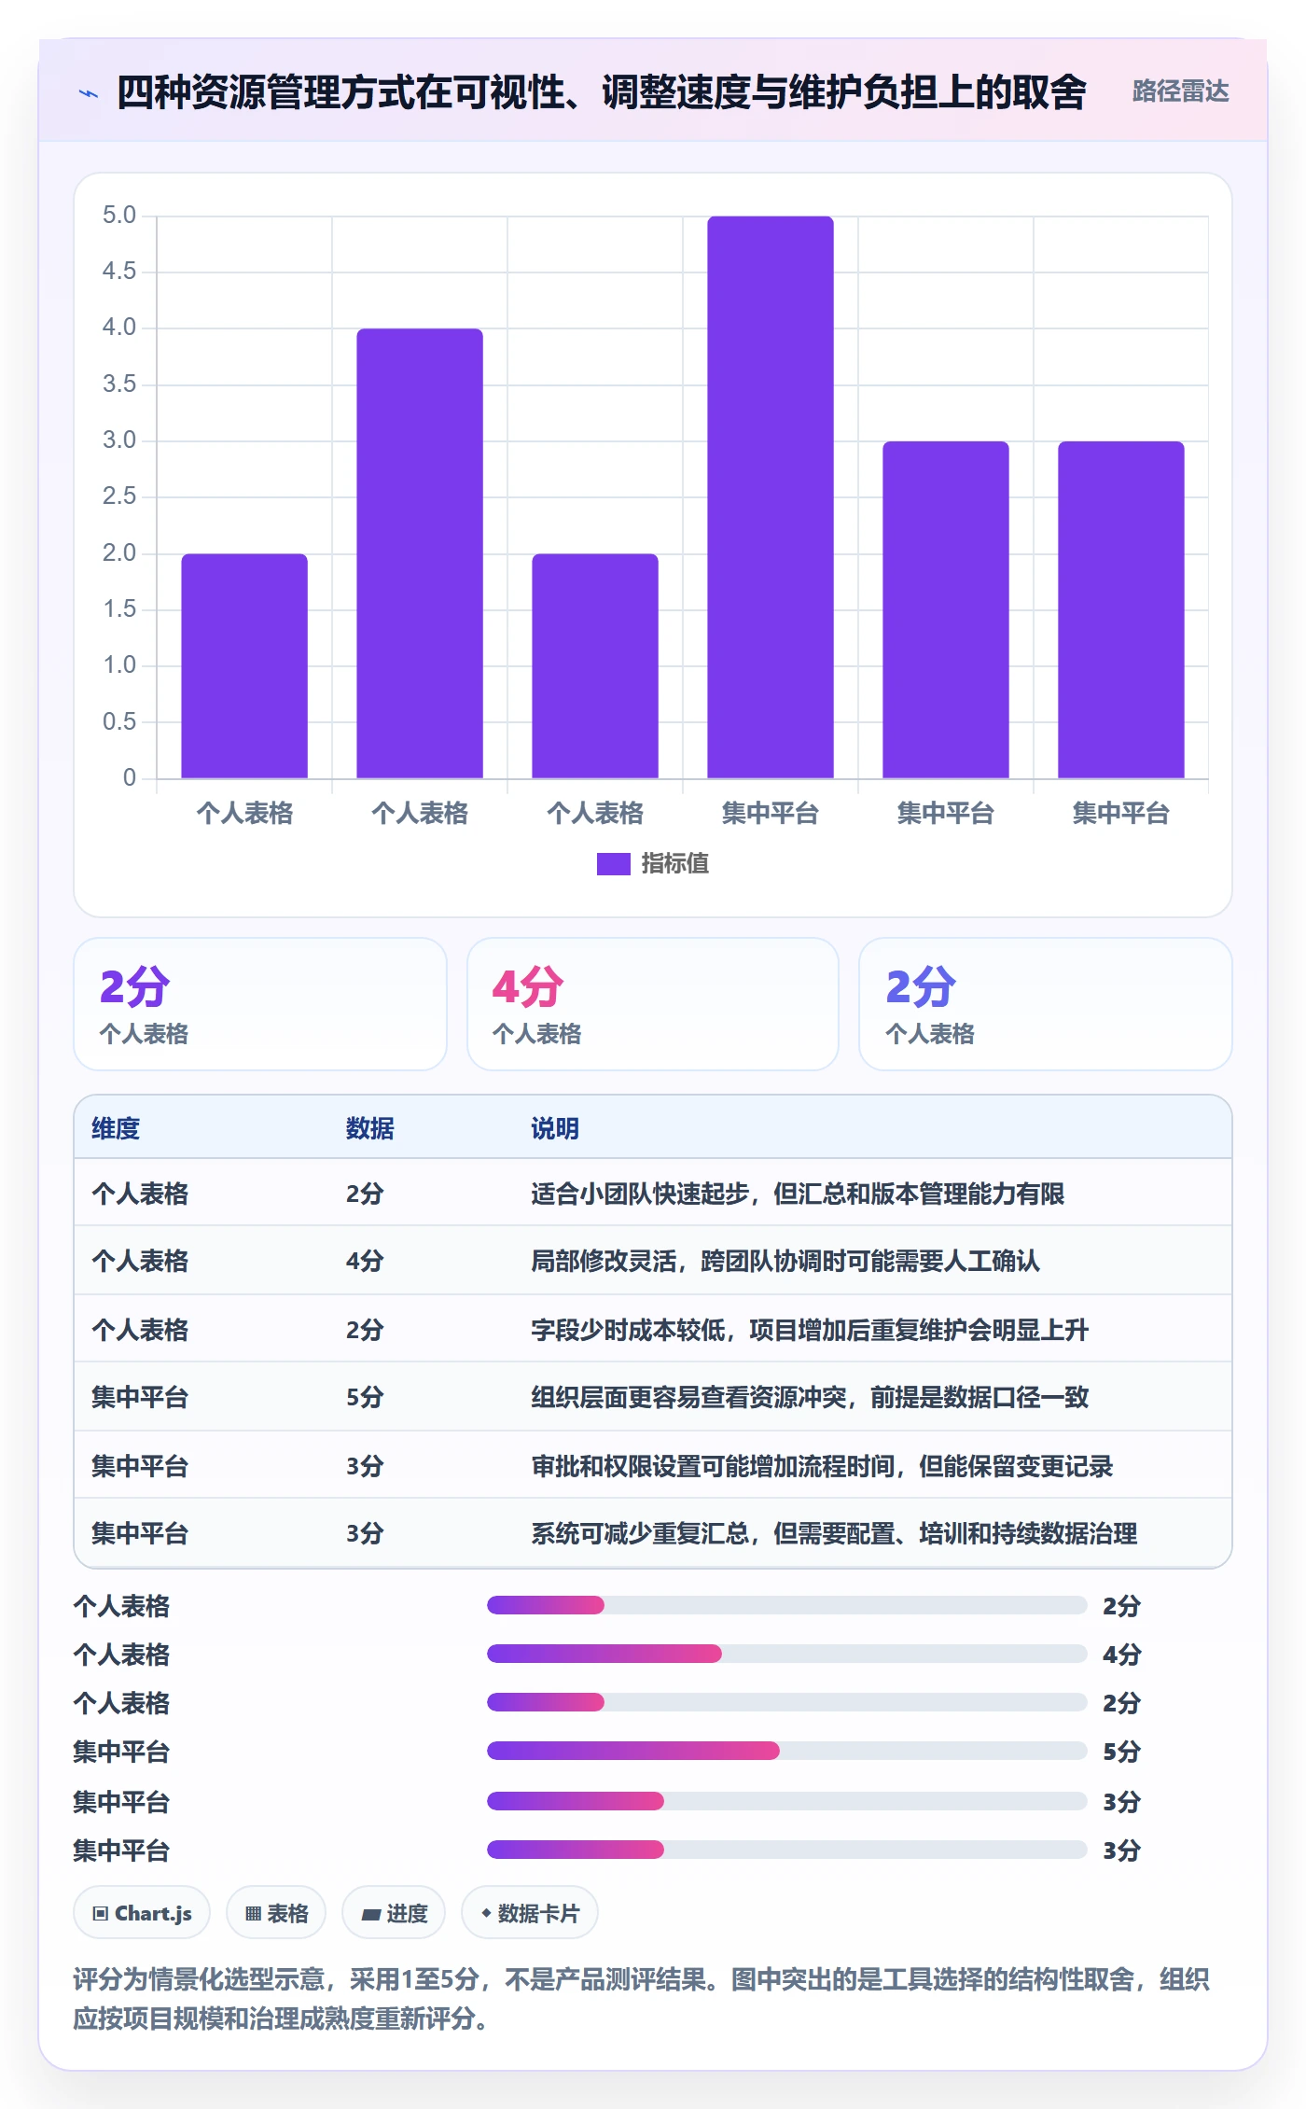Click the Chart.js chip icon
This screenshot has height=2109, width=1306.
(101, 1913)
